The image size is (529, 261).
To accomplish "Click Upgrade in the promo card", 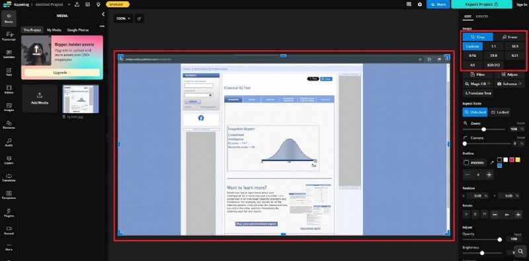I will pos(62,73).
